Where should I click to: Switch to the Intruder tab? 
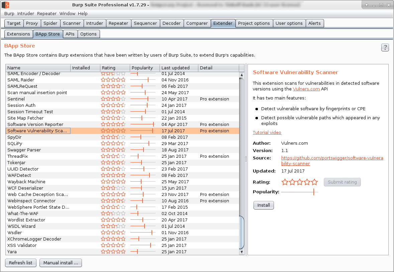95,23
